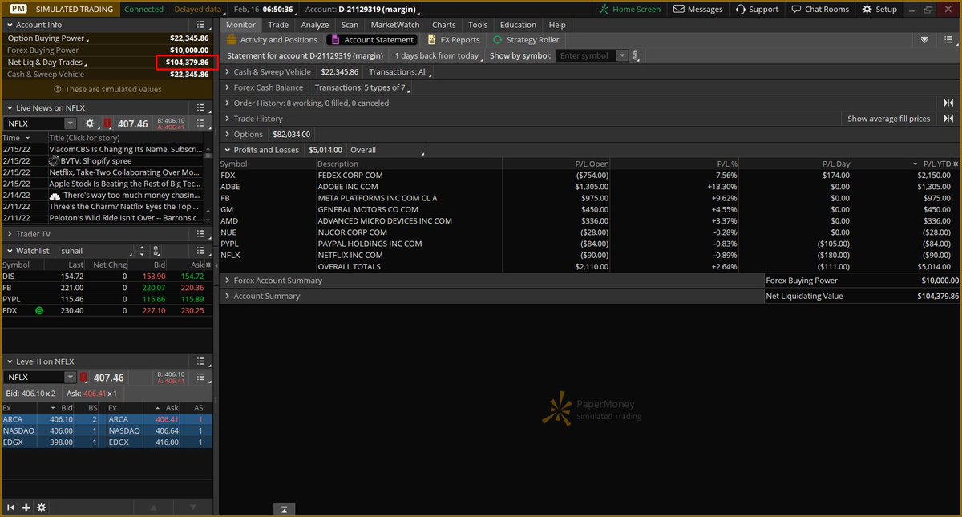Viewport: 962px width, 517px height.
Task: Open Live News NFLX symbol dropdown
Action: pyautogui.click(x=71, y=123)
